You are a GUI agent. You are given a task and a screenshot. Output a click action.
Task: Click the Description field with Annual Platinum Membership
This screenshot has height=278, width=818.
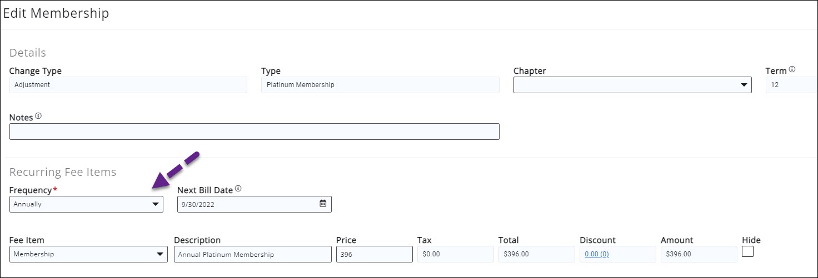(x=252, y=254)
